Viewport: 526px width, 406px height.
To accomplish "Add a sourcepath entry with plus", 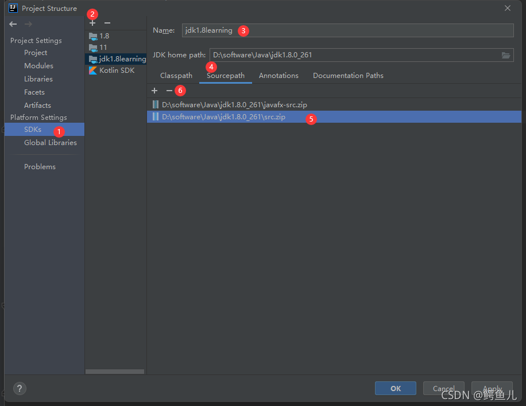I will 154,91.
